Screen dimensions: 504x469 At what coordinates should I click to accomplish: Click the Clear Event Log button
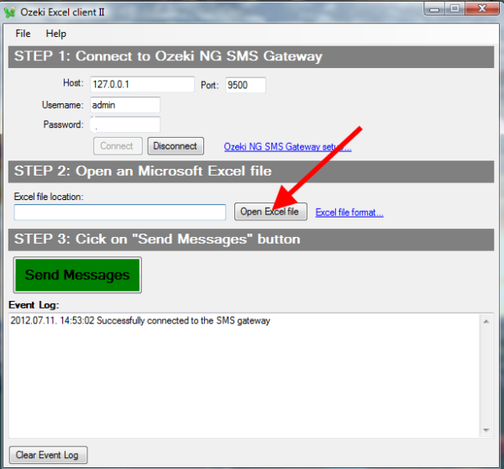click(48, 455)
